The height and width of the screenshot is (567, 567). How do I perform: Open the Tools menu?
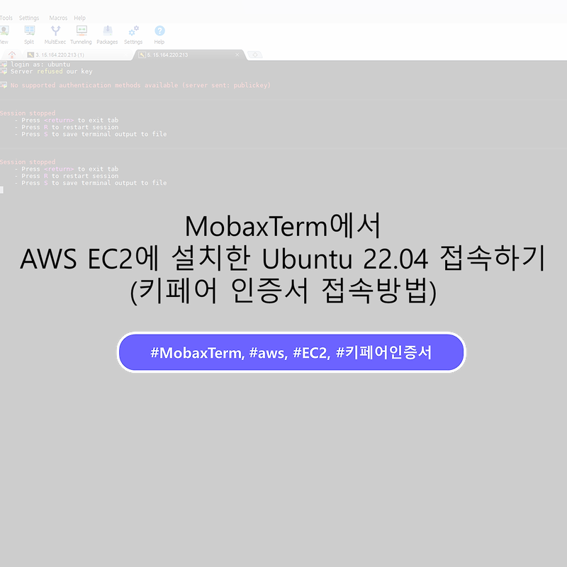click(x=6, y=17)
